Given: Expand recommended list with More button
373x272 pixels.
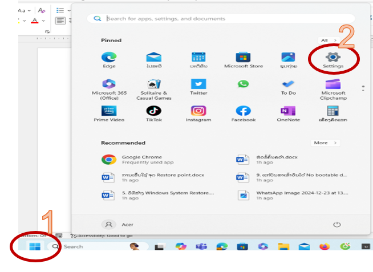Looking at the screenshot, I should coord(325,143).
